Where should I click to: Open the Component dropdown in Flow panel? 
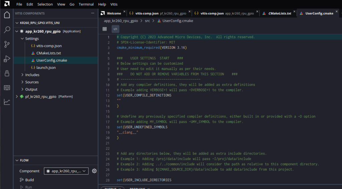tap(66, 171)
